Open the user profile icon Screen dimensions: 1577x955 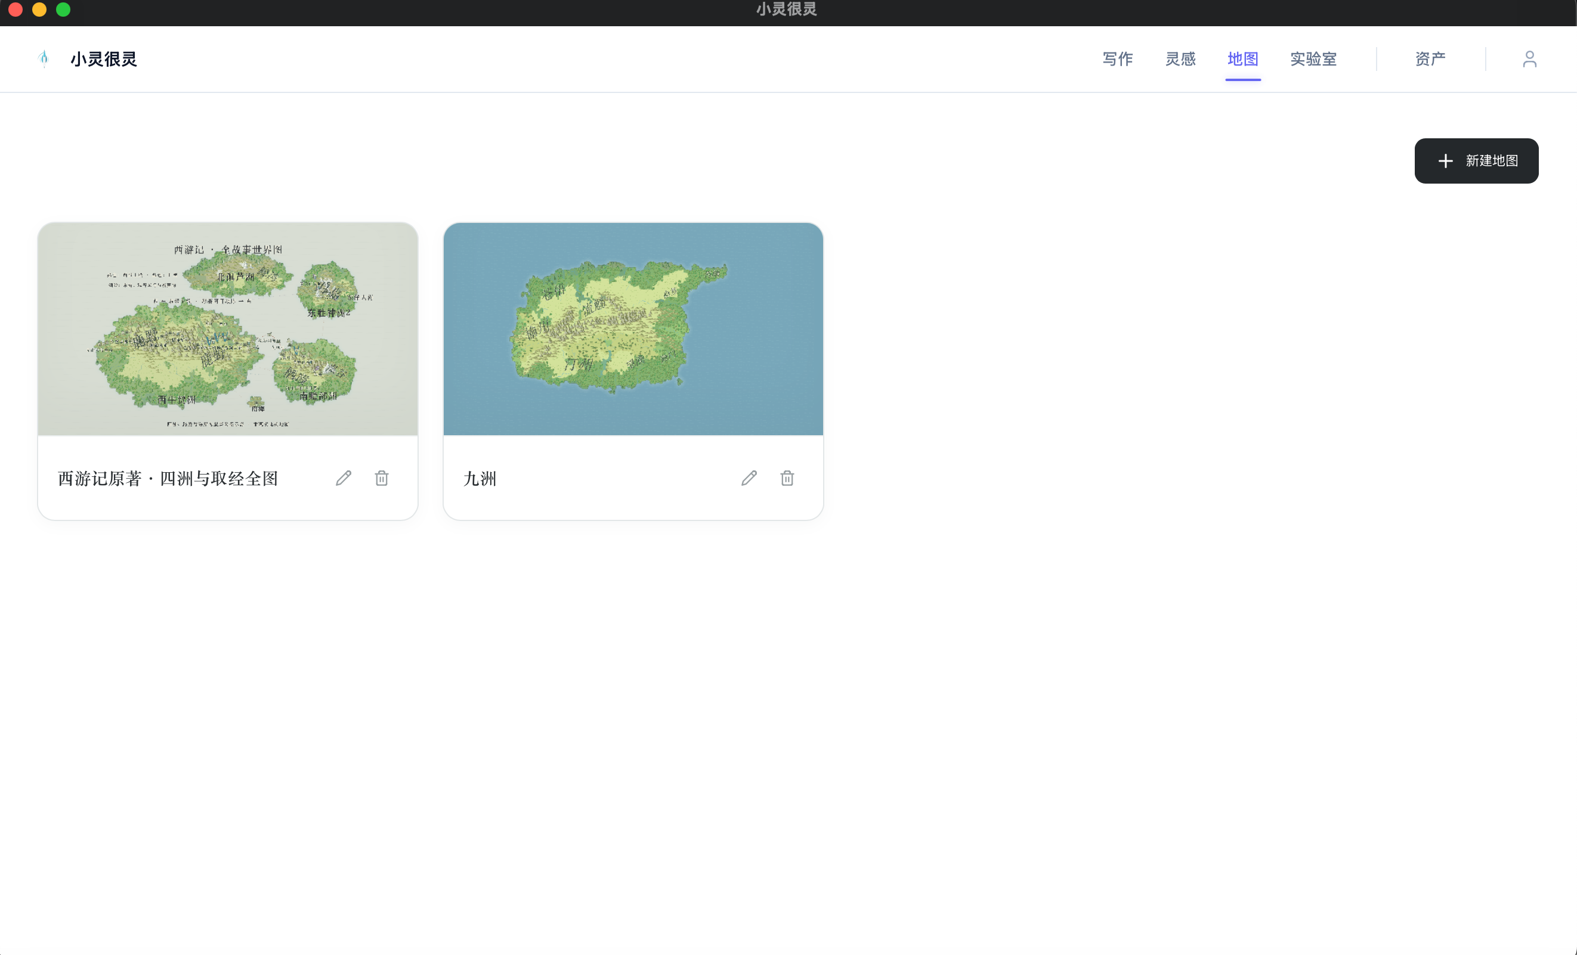point(1529,59)
